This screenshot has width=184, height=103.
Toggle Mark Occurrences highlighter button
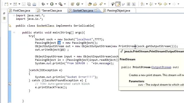point(118,4)
